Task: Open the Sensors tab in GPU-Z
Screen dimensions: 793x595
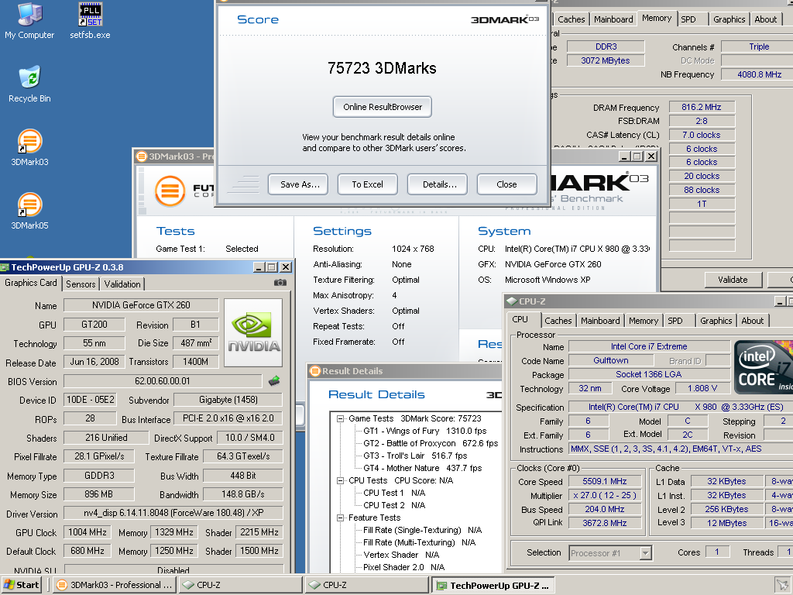Action: (81, 284)
